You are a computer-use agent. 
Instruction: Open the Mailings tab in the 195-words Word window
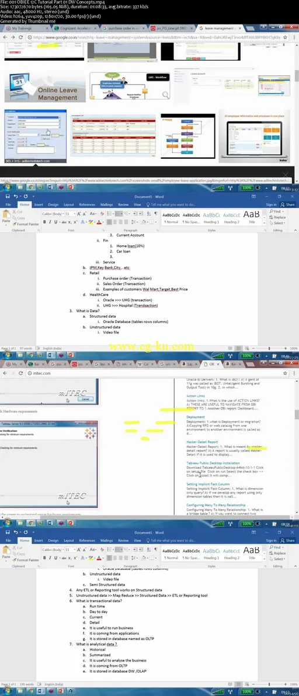[x=106, y=540]
